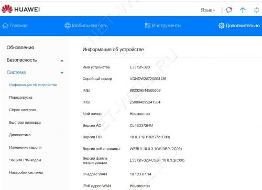Select software version 10.0.3.1(H192SP21C00)
The width and height of the screenshot is (262, 190).
click(150, 137)
